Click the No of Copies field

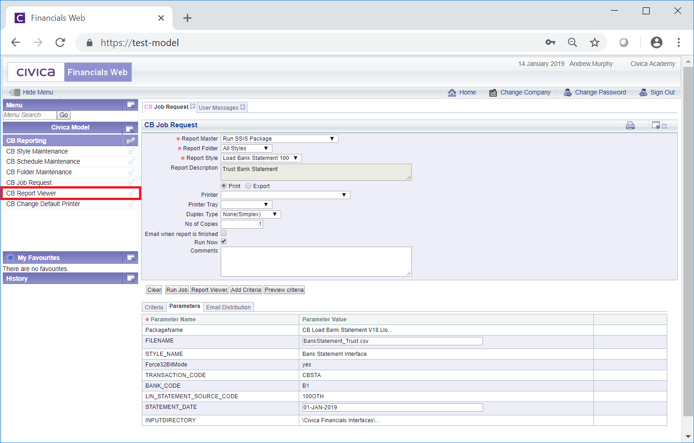[x=242, y=224]
